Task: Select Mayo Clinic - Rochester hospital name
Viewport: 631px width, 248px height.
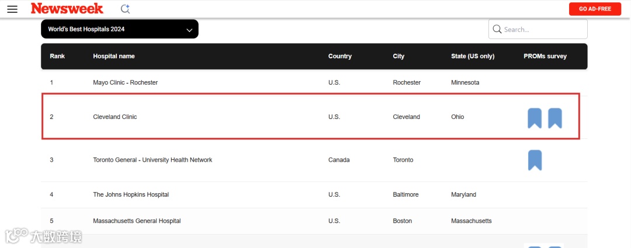Action: (x=125, y=82)
